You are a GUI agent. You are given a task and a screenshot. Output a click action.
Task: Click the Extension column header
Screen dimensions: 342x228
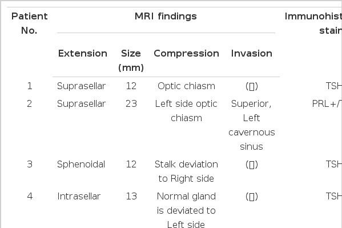(x=83, y=54)
